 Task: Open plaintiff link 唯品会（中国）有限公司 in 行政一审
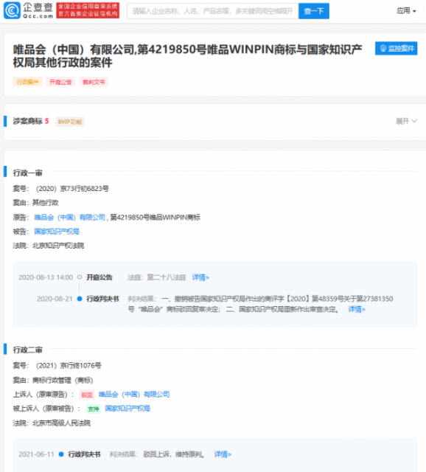[x=70, y=218]
